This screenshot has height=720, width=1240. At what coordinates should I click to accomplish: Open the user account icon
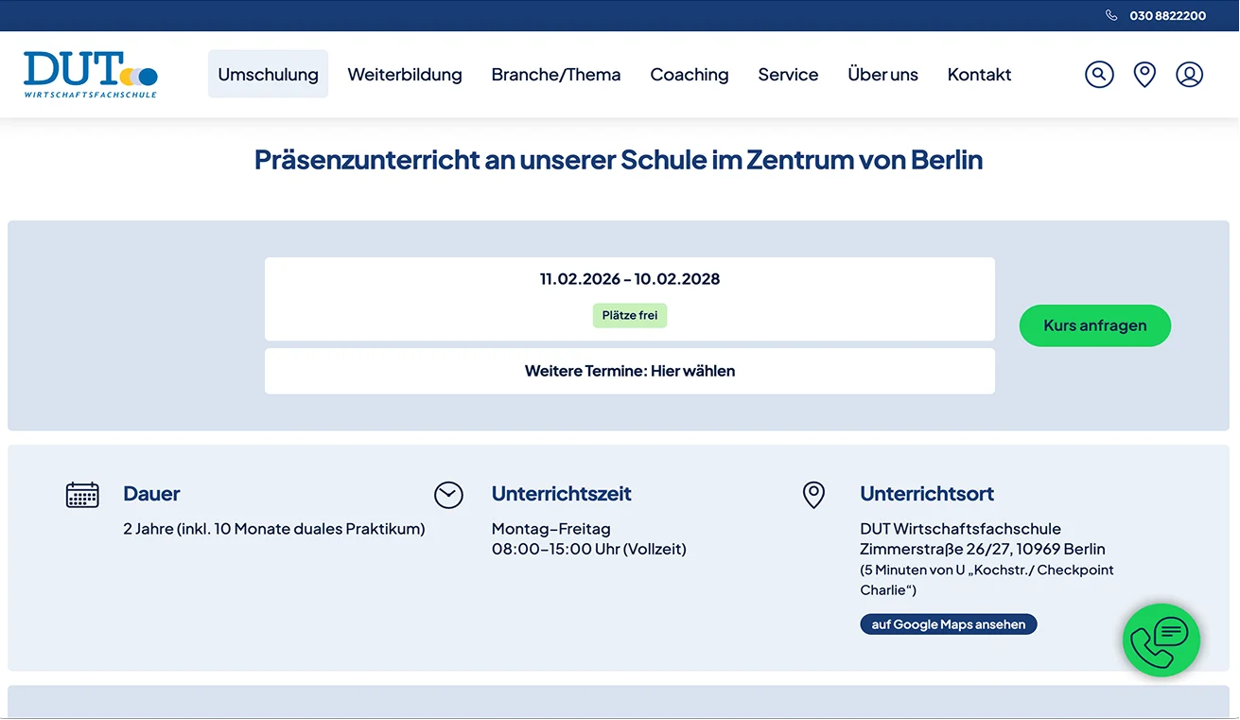click(x=1189, y=74)
